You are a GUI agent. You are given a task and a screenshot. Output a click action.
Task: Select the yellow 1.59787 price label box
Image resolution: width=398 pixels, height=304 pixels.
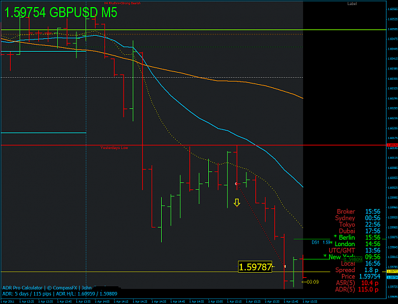pyautogui.click(x=255, y=267)
